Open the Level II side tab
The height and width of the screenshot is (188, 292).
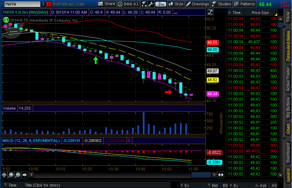tap(288, 175)
